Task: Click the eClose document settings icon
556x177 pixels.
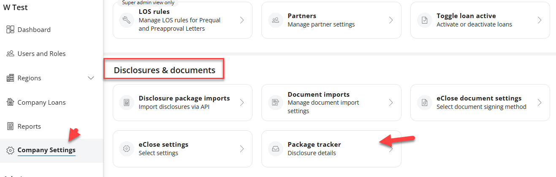Action: tap(424, 103)
